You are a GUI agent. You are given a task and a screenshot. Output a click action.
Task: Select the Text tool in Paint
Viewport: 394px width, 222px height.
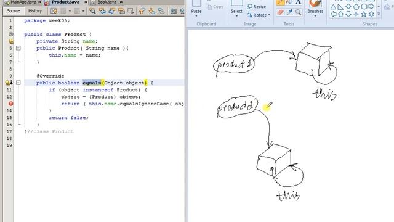coord(298,2)
